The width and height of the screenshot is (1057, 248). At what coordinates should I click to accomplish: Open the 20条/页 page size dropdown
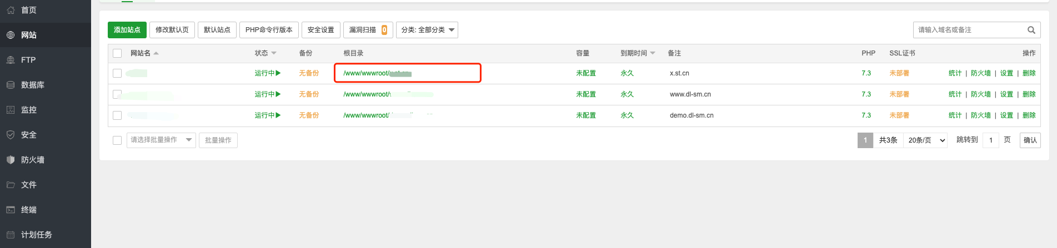point(925,140)
